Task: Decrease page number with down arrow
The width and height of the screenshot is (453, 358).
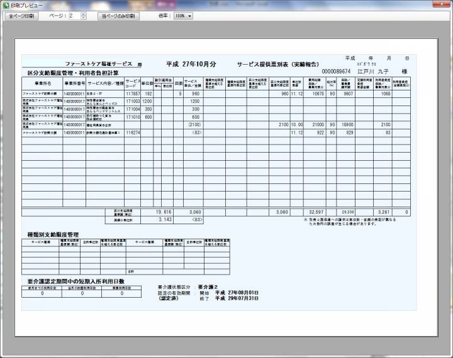Action: (x=84, y=18)
